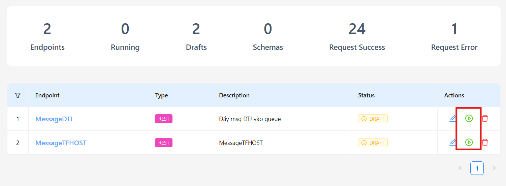Open the MessageTFHOST endpoint link
This screenshot has height=186, width=506.
tap(61, 143)
